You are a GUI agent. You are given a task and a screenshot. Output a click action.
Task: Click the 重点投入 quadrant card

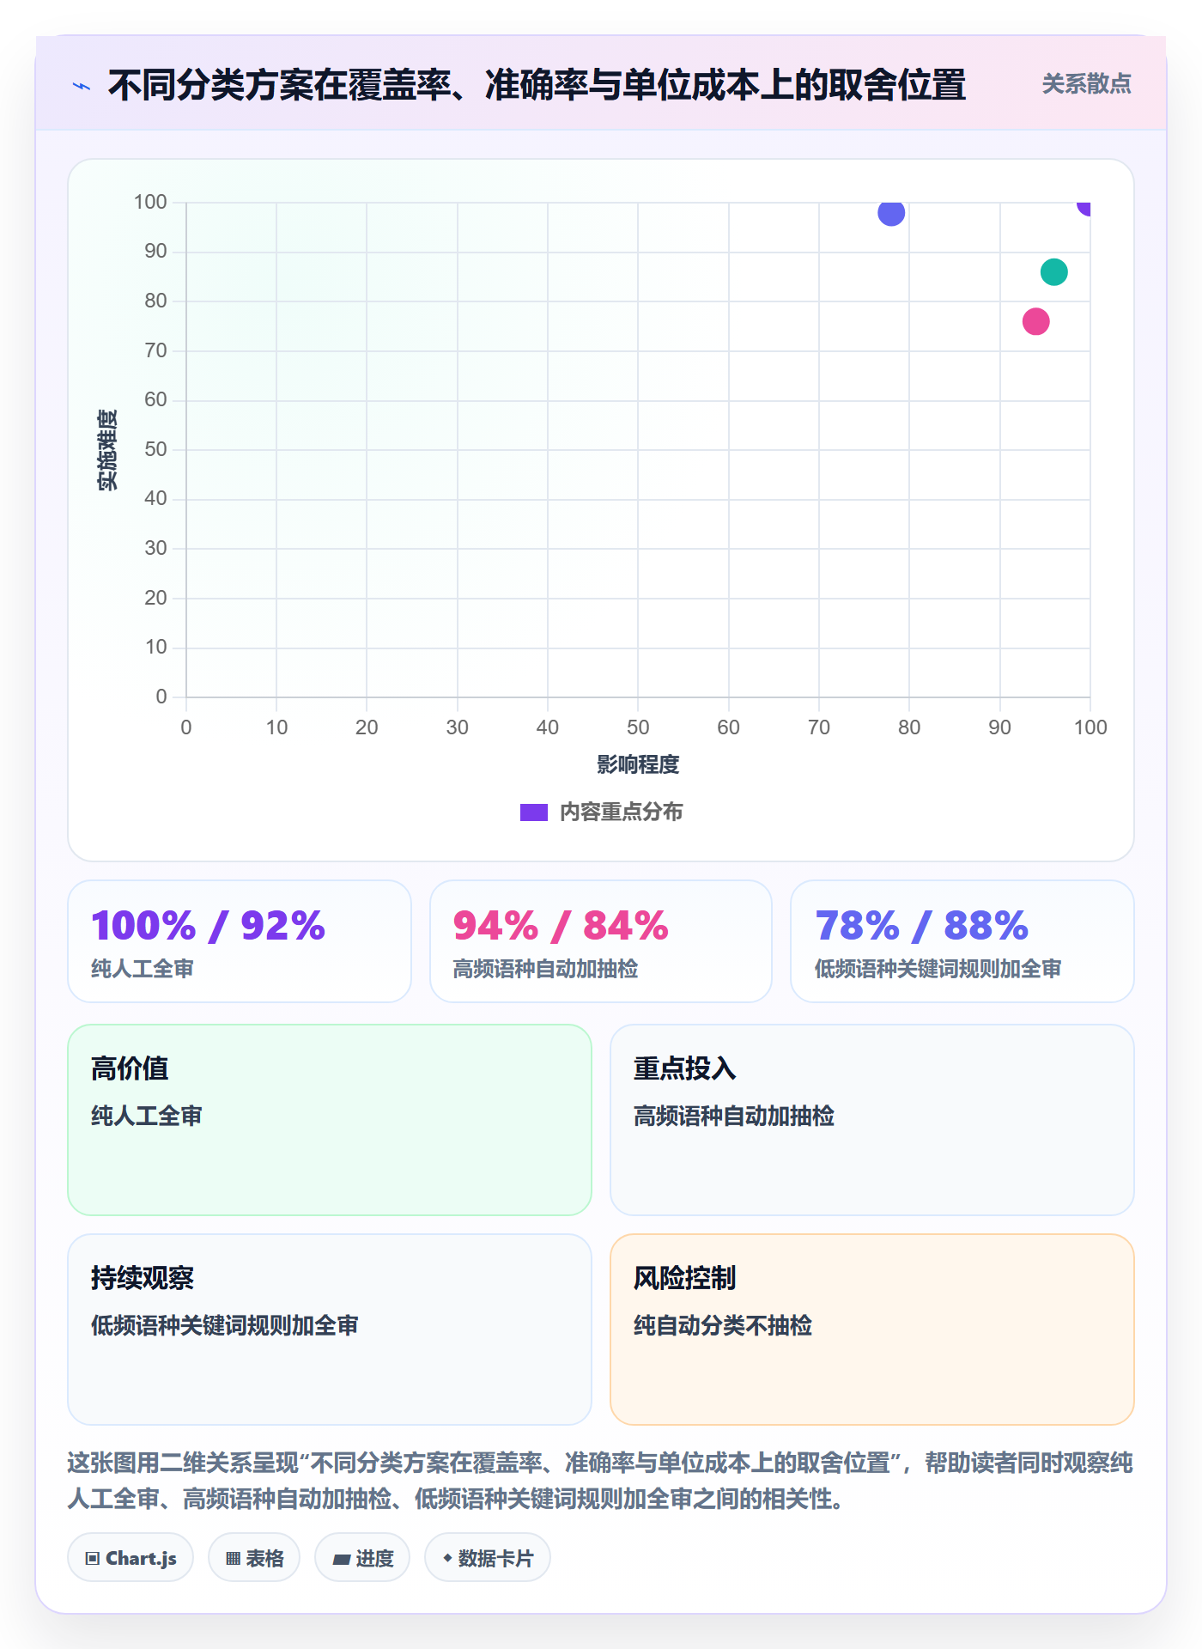872,1120
